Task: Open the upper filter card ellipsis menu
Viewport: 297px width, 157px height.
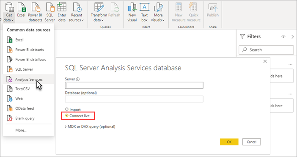Action: pyautogui.click(x=290, y=65)
